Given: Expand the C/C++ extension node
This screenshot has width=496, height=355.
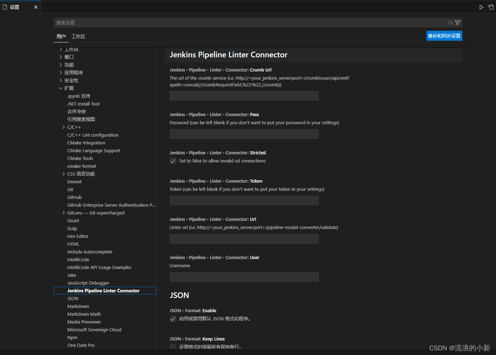Looking at the screenshot, I should 63,127.
